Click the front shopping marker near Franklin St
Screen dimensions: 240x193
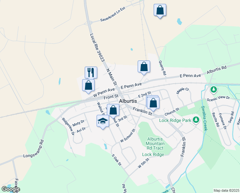[153, 104]
